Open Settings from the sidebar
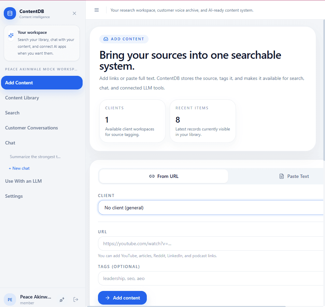 coord(14,196)
